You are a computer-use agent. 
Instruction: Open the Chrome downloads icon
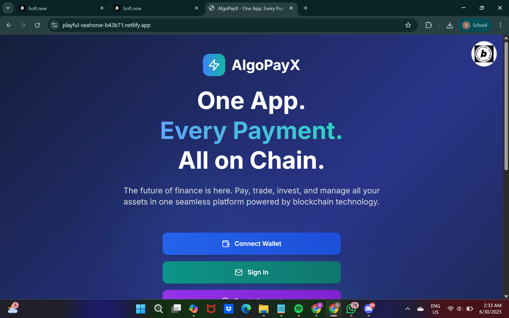[450, 25]
